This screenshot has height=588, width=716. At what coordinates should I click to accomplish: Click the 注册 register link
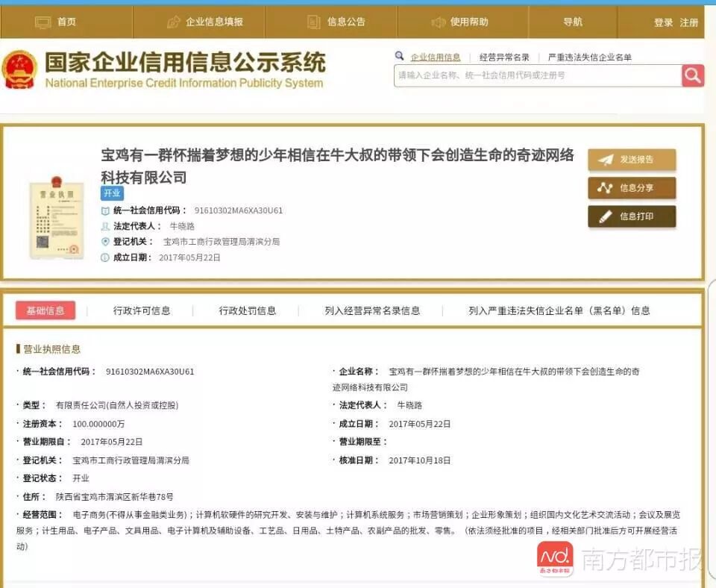(688, 22)
